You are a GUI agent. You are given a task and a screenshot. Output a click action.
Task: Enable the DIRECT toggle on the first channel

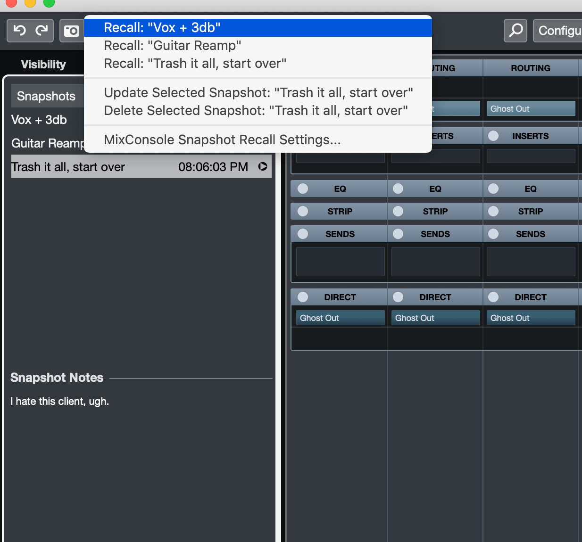(302, 297)
